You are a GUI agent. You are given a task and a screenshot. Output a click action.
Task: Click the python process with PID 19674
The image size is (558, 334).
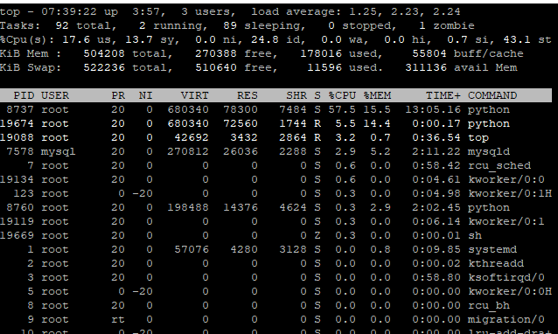click(x=276, y=123)
